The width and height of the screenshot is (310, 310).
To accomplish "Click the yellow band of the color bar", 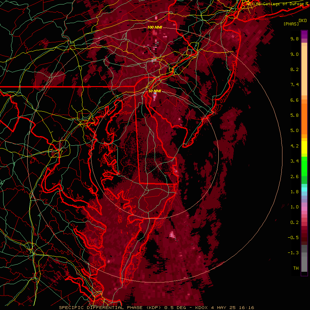I will tap(304, 147).
